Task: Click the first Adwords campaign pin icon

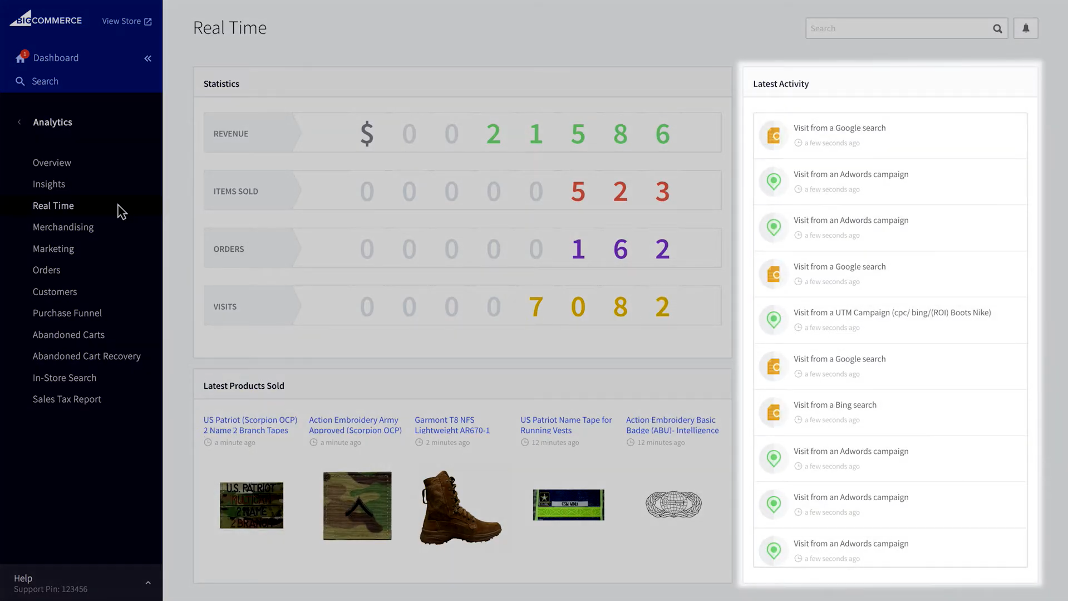Action: (x=774, y=182)
